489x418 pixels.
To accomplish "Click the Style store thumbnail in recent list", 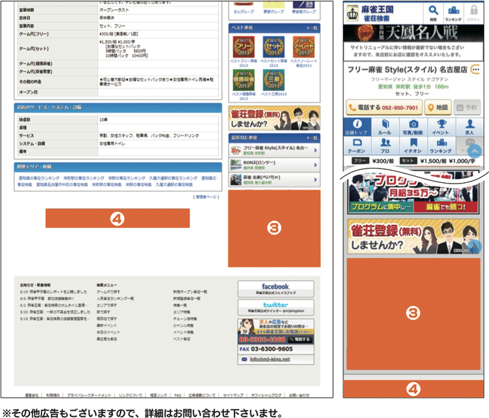I will point(236,150).
